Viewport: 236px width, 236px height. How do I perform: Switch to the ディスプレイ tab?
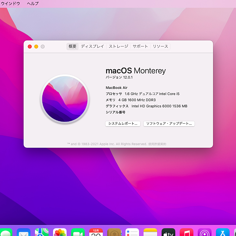92,47
